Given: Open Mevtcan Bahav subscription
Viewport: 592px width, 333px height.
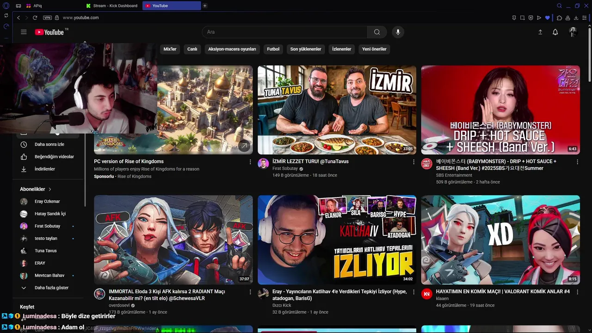Looking at the screenshot, I should click(x=49, y=276).
